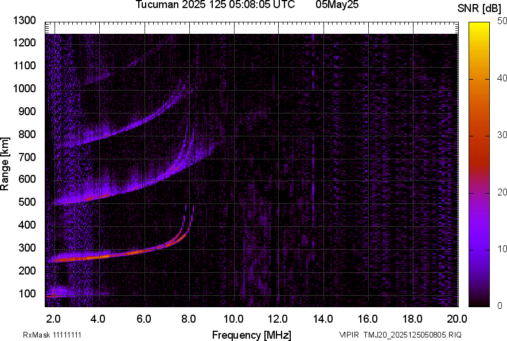Click the colorbar tick label 50
Image resolution: width=507 pixels, height=341 pixels.
502,21
